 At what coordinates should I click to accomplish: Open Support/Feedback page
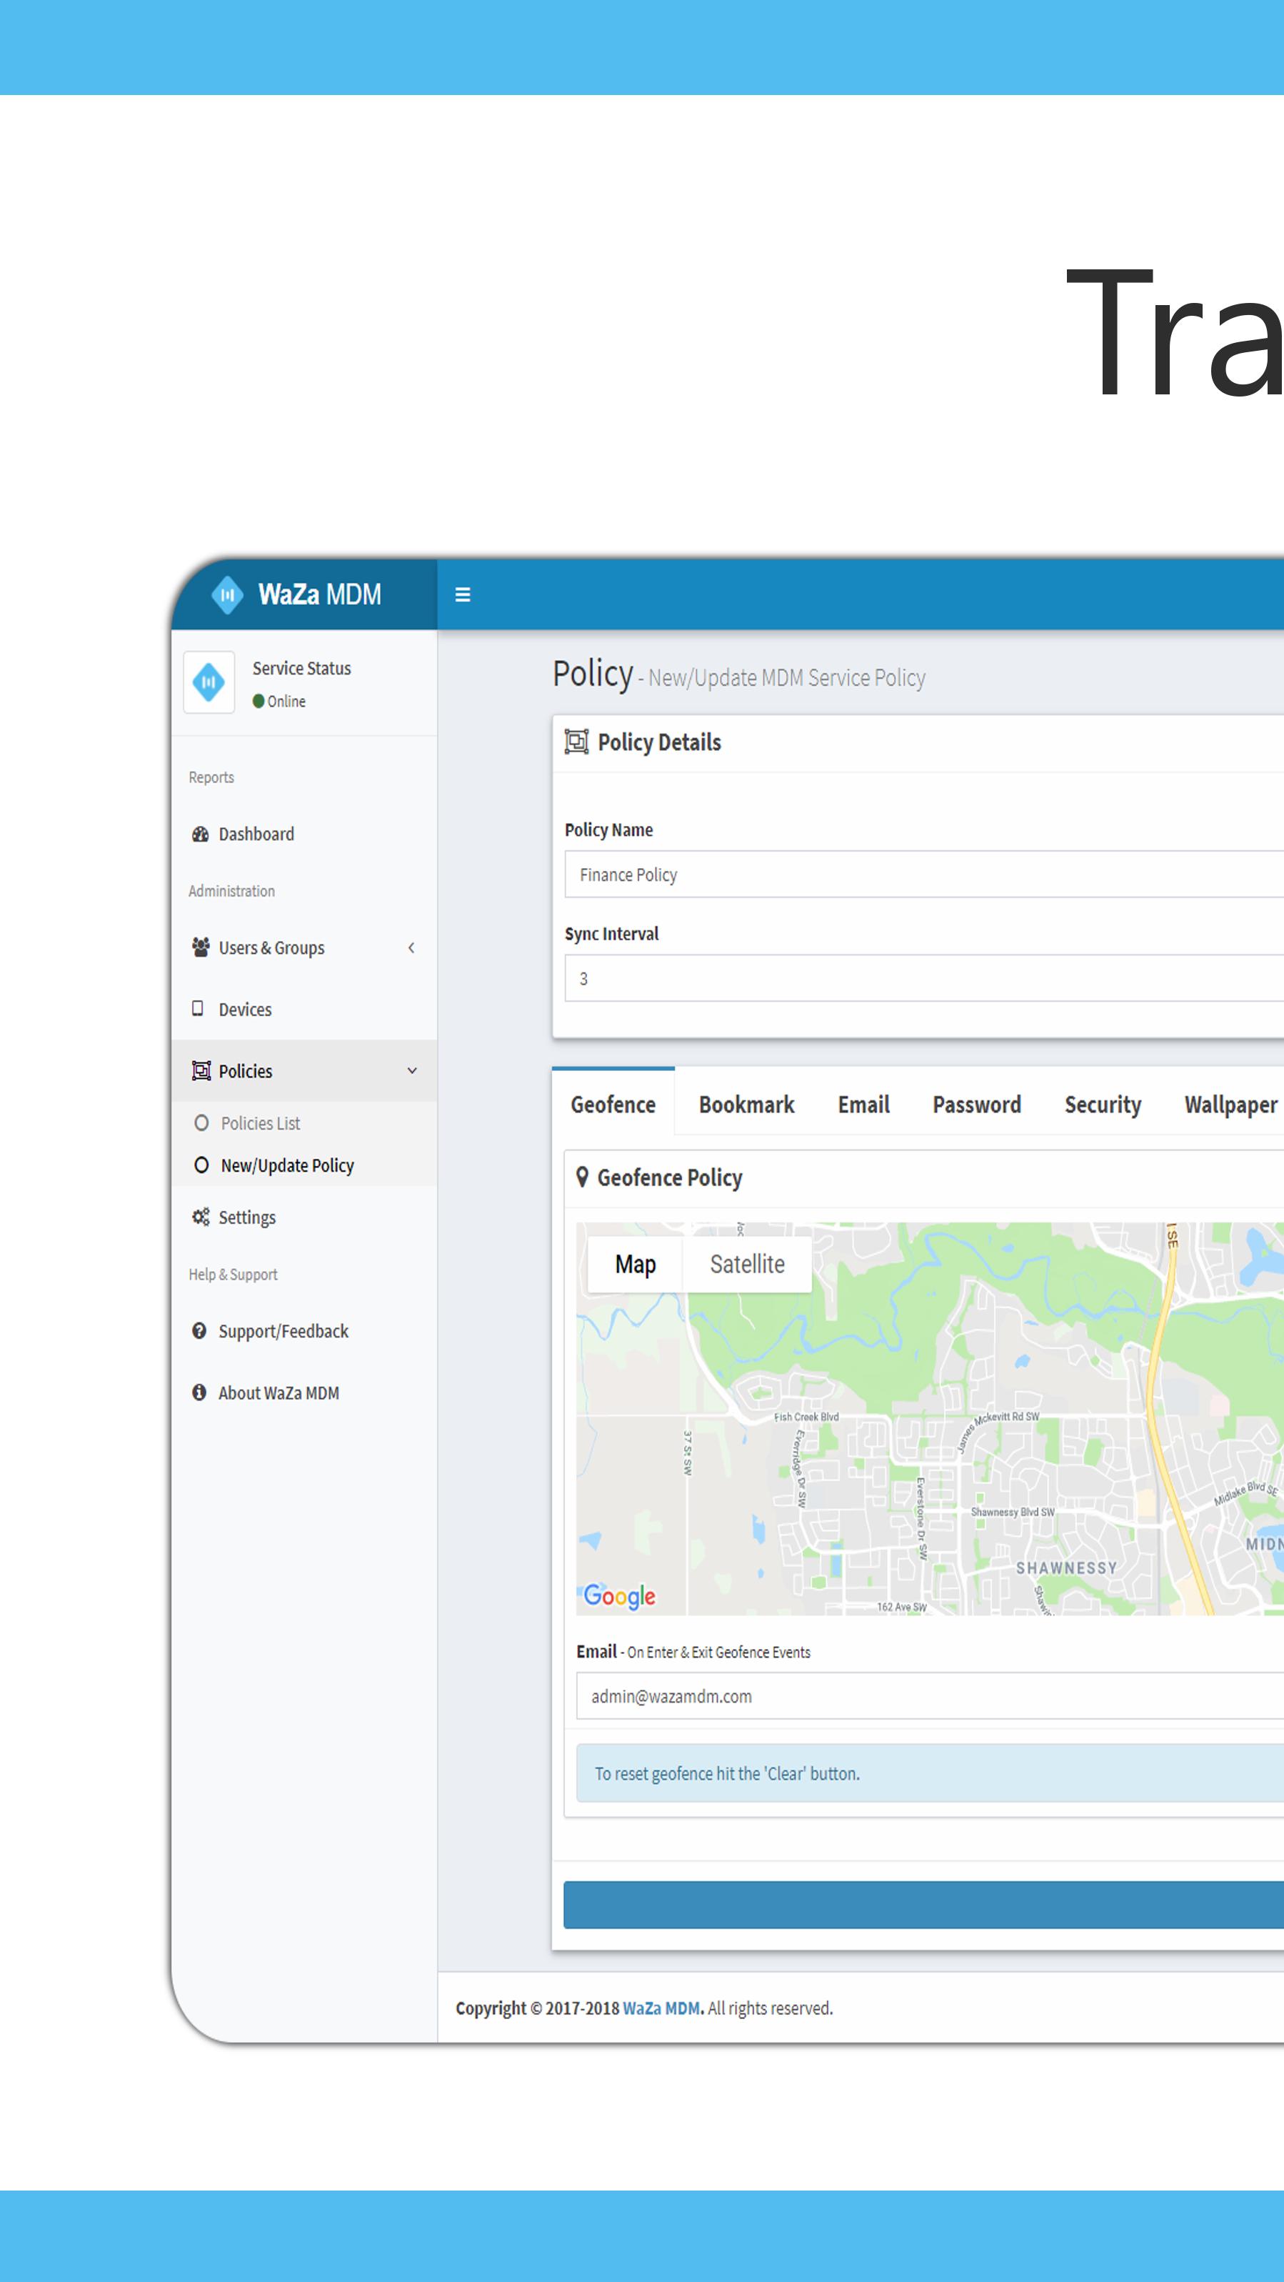pyautogui.click(x=304, y=1330)
